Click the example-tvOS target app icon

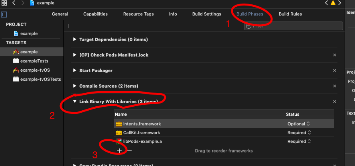coord(16,70)
